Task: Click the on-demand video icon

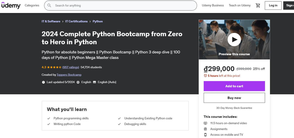Action: coord(205,123)
